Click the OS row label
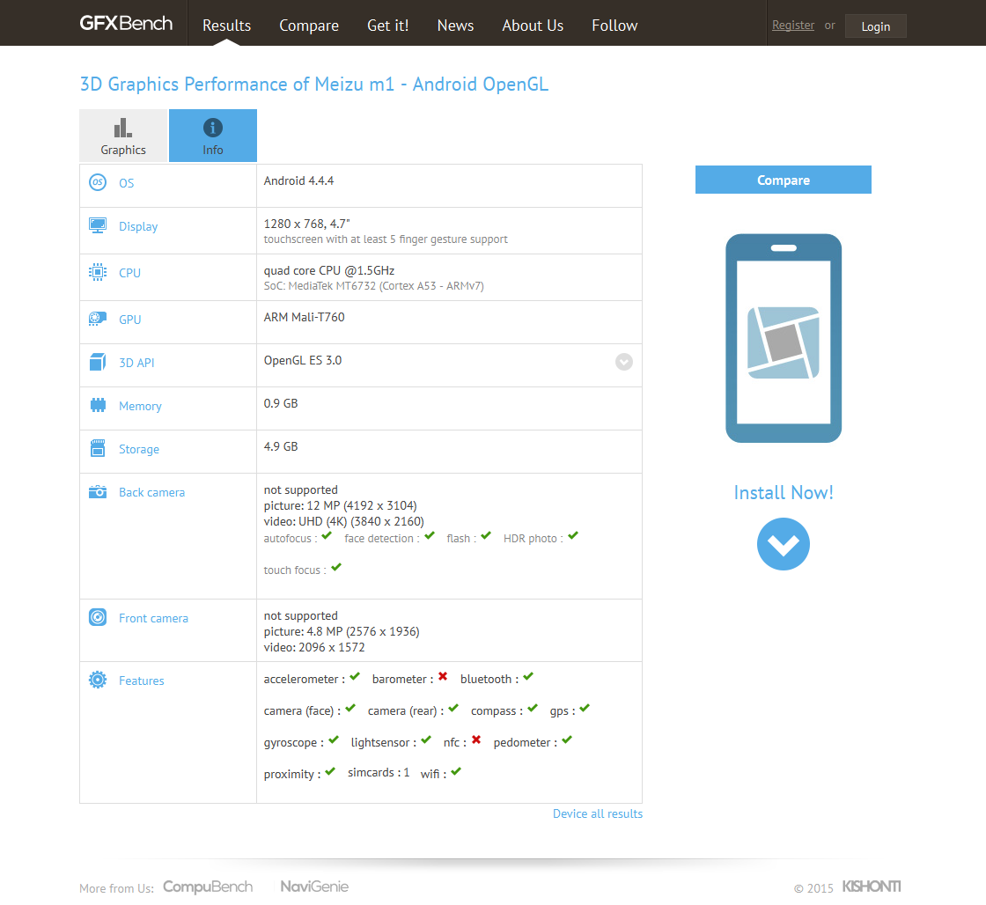The image size is (986, 905). coord(127,183)
